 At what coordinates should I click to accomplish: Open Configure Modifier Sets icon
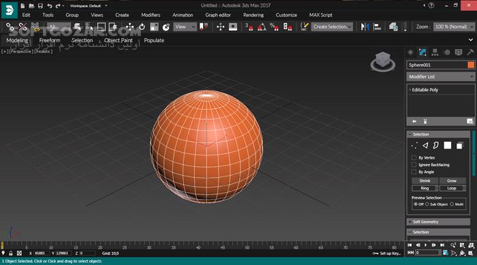point(470,121)
